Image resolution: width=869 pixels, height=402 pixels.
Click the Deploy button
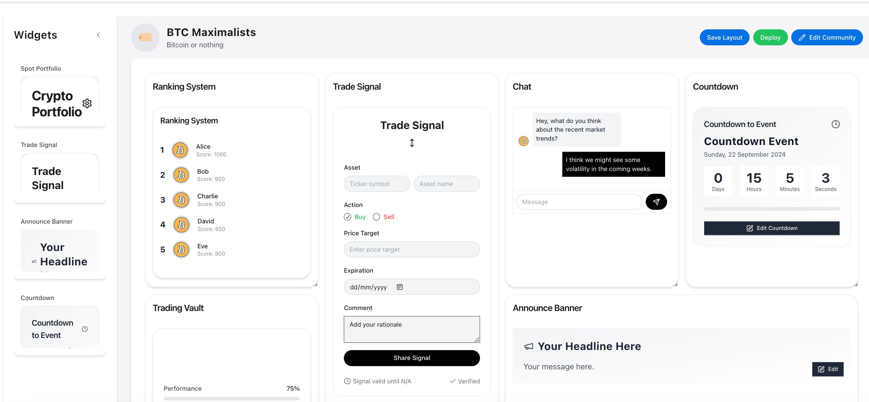tap(770, 37)
